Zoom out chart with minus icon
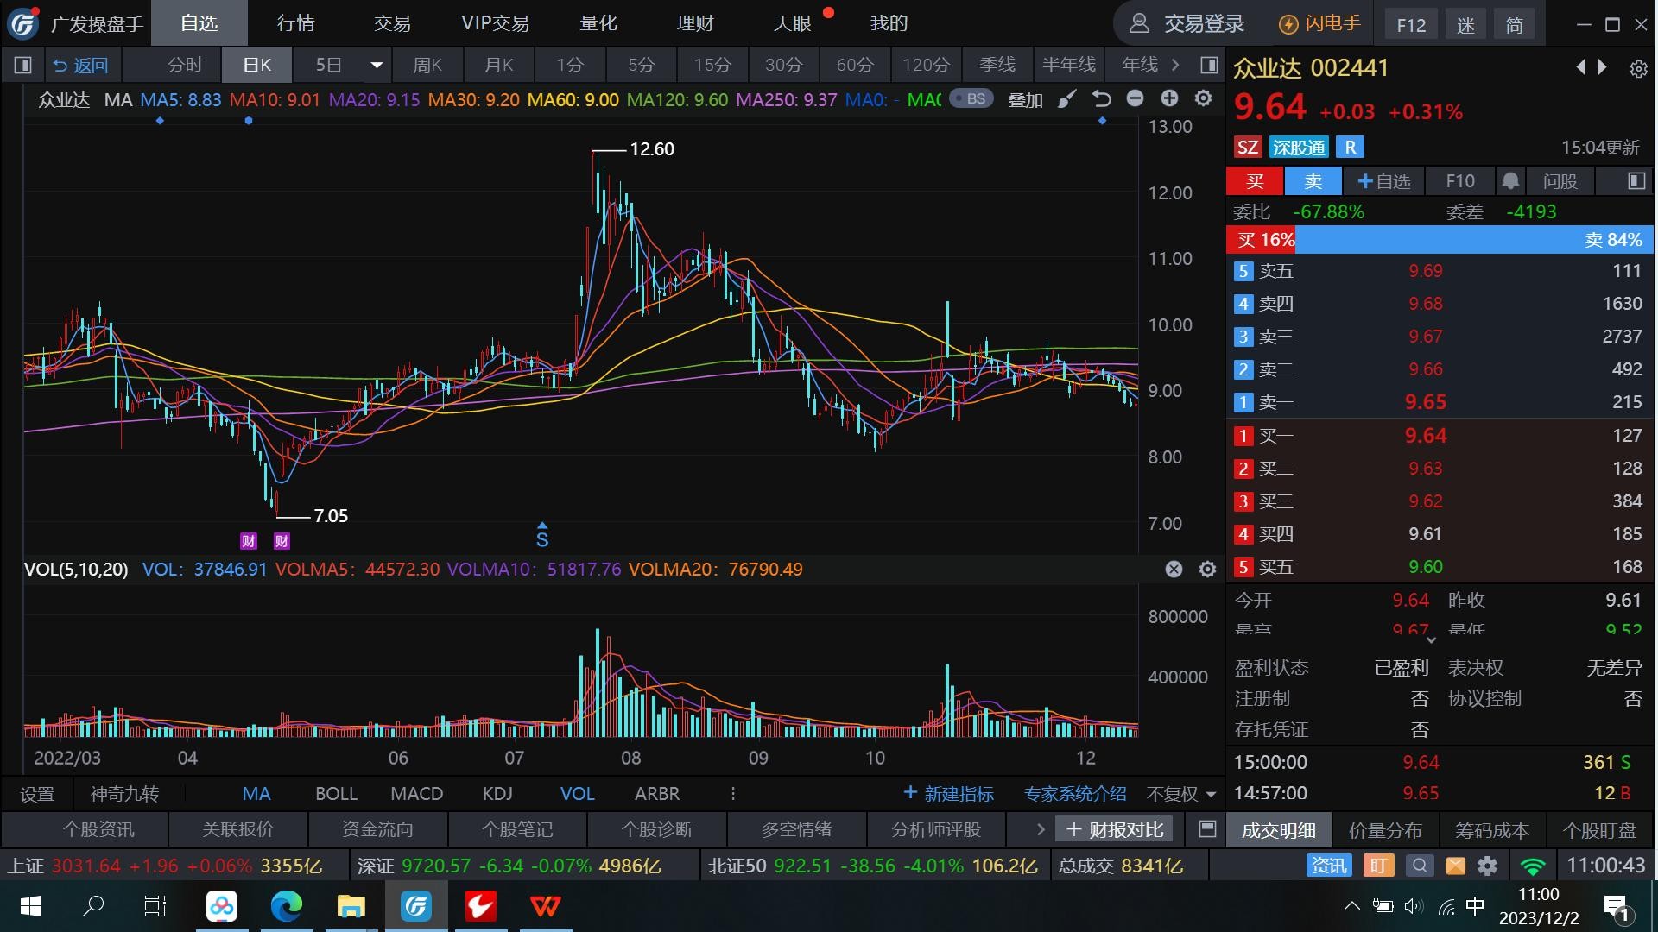 (1136, 99)
